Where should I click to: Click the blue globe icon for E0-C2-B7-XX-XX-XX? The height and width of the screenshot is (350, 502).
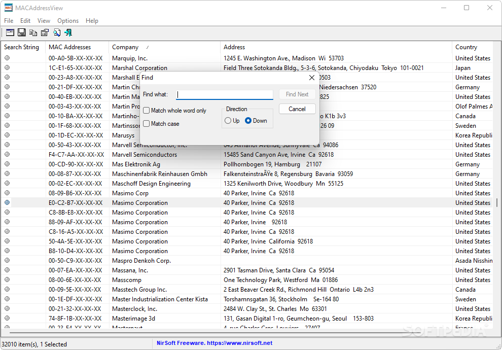tap(7, 202)
